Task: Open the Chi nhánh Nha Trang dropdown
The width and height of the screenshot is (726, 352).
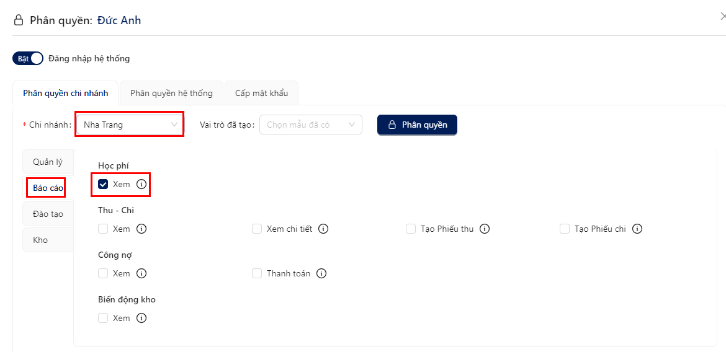Action: click(130, 125)
